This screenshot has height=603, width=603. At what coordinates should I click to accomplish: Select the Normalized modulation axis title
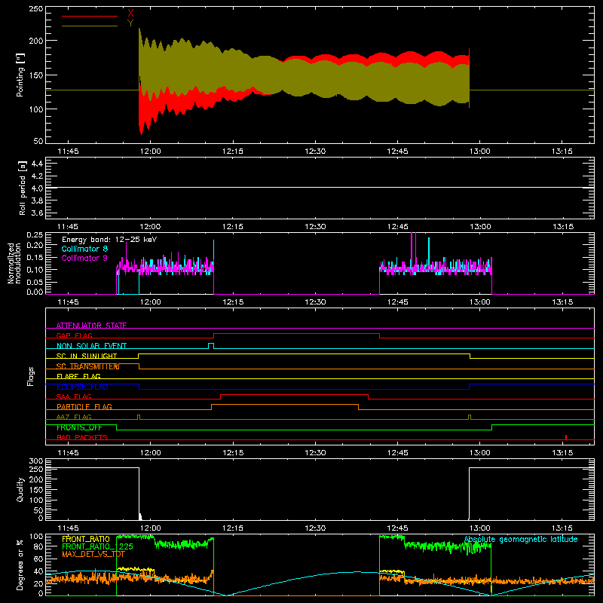(x=14, y=263)
